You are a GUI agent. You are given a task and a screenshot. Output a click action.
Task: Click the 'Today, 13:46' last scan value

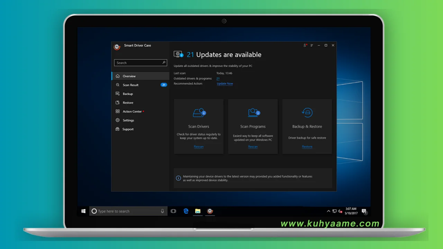tap(224, 73)
